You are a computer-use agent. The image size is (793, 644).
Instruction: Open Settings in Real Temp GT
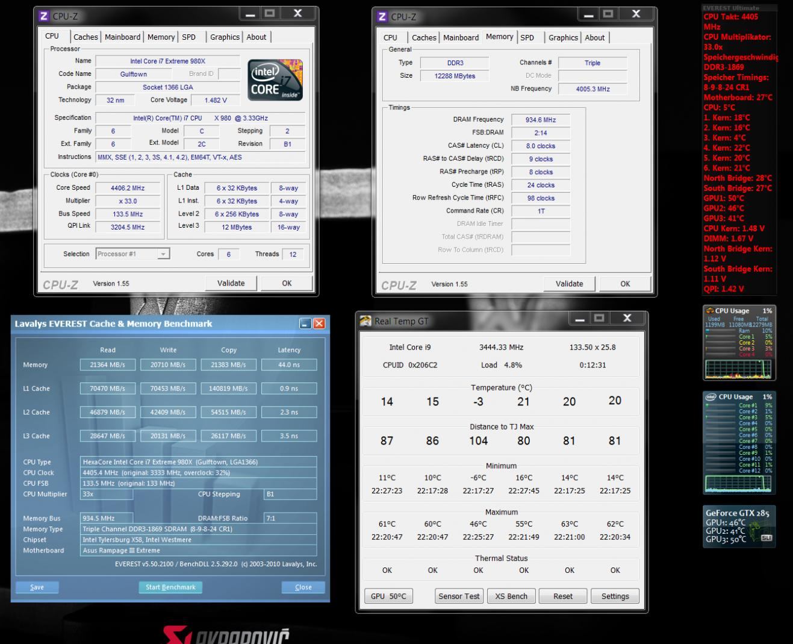(615, 596)
